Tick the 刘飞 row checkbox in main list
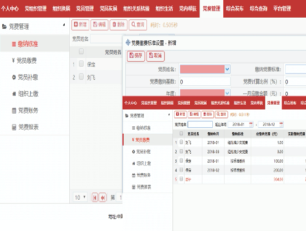The height and width of the screenshot is (231, 306). 81,77
